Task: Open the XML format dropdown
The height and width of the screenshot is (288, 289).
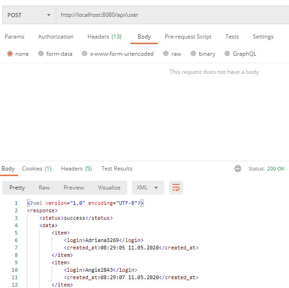Action: point(148,188)
